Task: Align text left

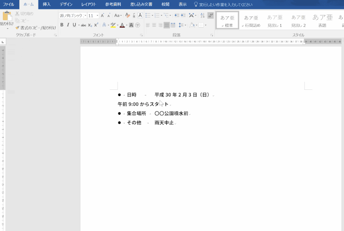Action: click(148, 25)
